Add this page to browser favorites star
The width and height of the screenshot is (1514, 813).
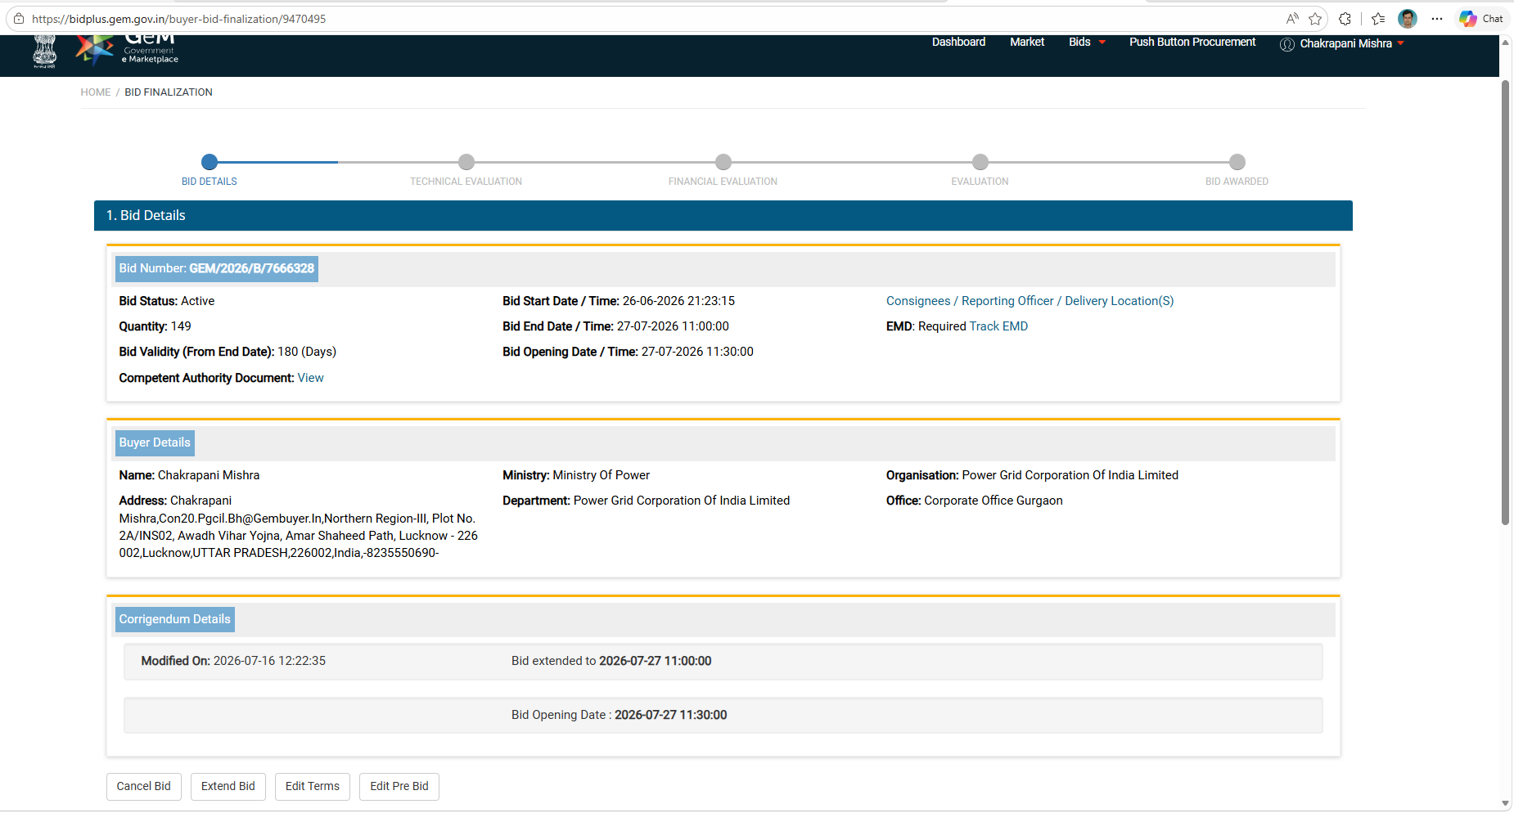click(1315, 19)
